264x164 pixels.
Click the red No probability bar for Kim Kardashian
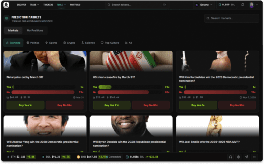215,92
